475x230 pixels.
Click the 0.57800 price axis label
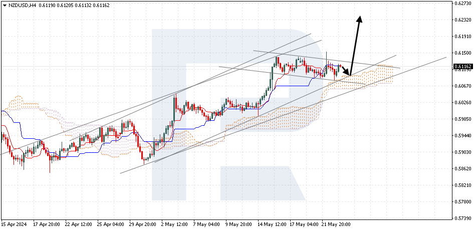tap(463, 201)
